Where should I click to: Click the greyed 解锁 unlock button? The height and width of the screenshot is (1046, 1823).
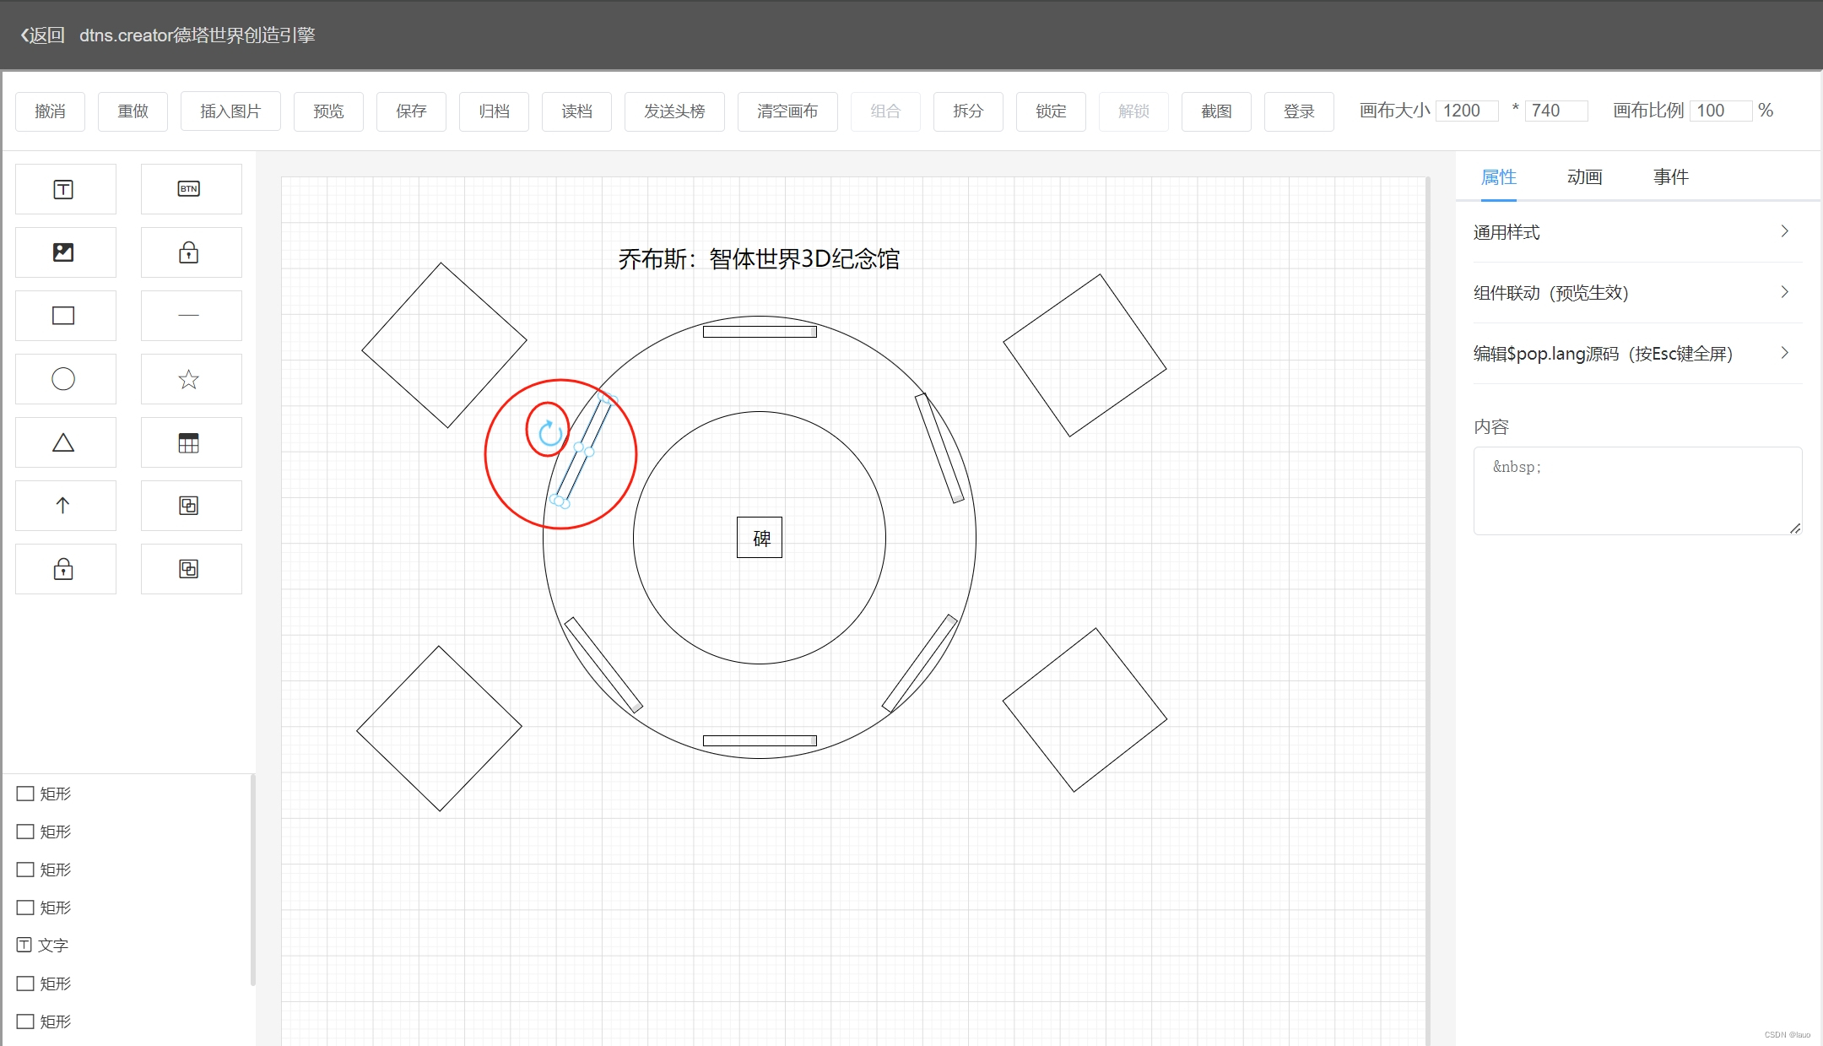[1133, 111]
